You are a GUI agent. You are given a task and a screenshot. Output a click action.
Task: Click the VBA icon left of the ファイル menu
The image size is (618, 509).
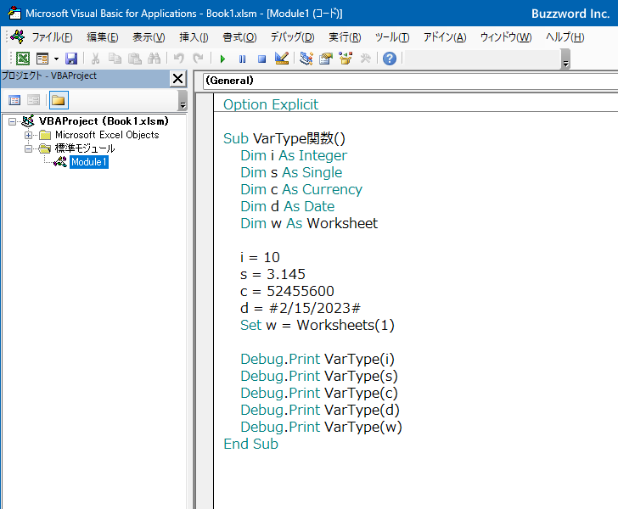[18, 37]
